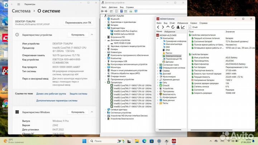Screen dimensions: 258x145
Task: Click the AIDA64 tree pane horizontal scrollbar
Action: tap(170, 130)
